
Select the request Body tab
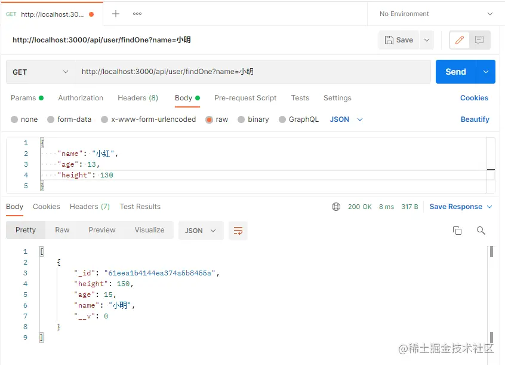(187, 98)
